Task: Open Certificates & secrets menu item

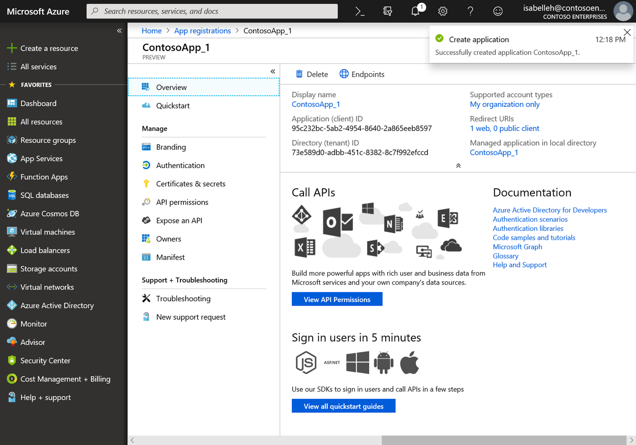Action: [190, 184]
